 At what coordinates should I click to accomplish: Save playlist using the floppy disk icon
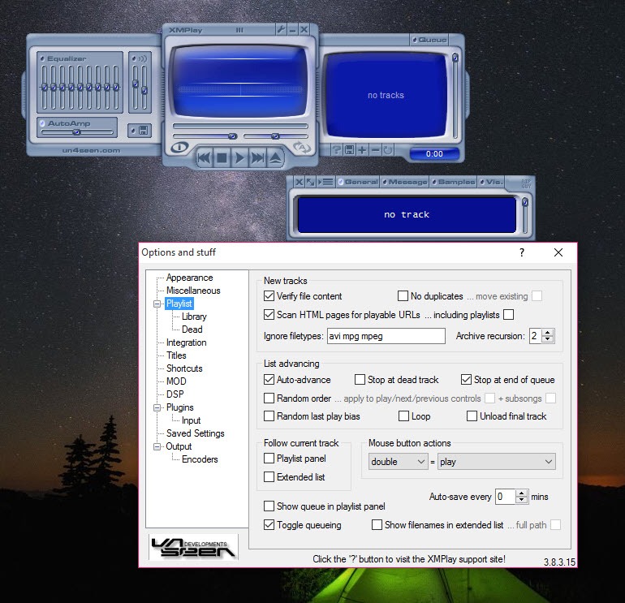pos(350,150)
